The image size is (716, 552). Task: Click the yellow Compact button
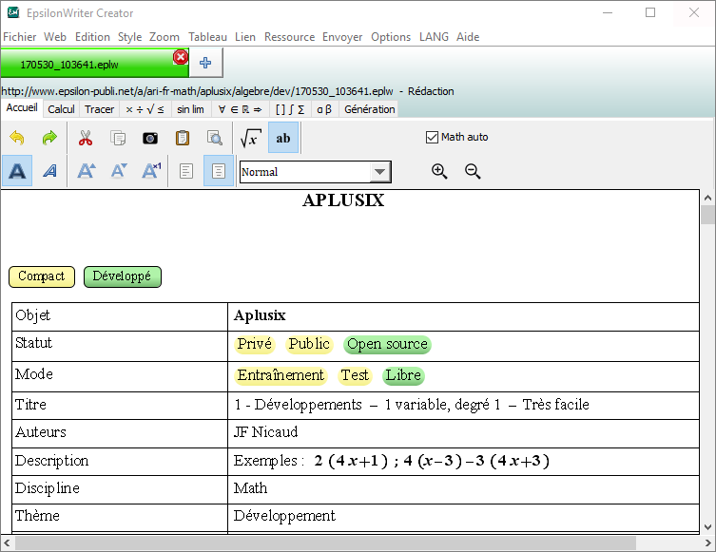click(42, 276)
